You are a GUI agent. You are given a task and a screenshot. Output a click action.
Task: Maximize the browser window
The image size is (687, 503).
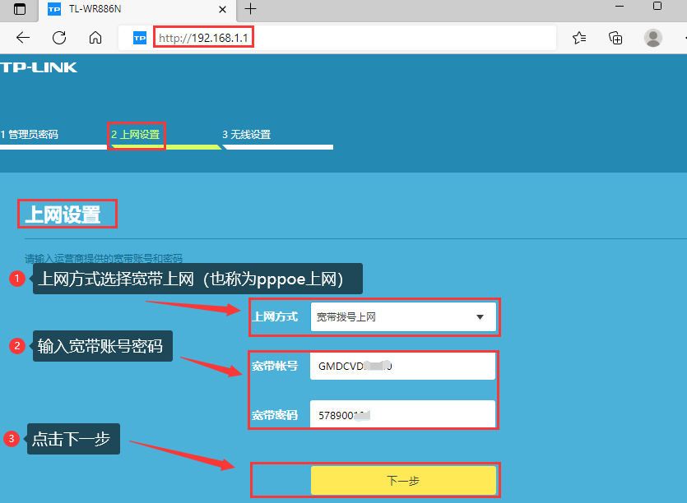(657, 6)
